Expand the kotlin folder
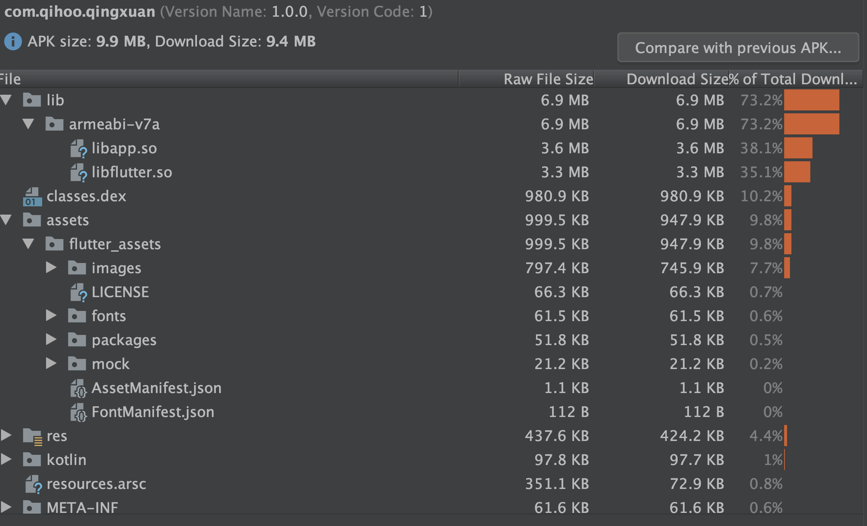This screenshot has width=867, height=526. click(6, 460)
